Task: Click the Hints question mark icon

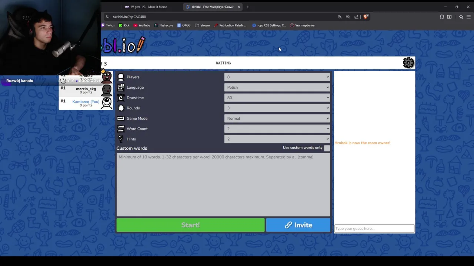Action: click(121, 139)
